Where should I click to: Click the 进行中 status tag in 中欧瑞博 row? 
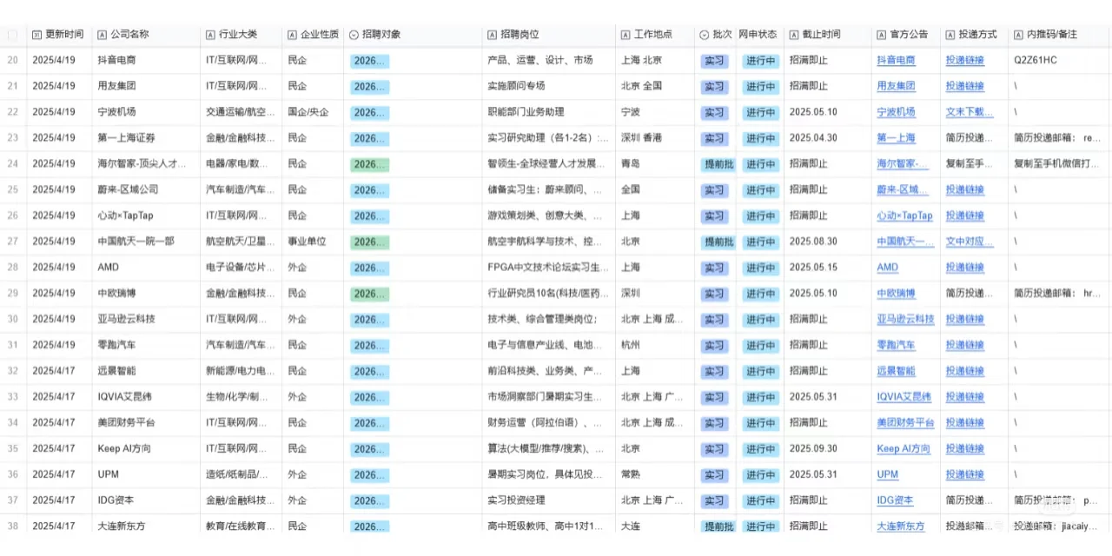point(760,294)
